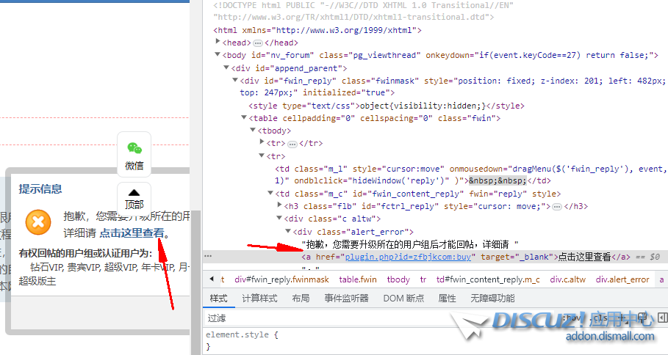Click the ellipsis badge in the head tag

[x=258, y=43]
